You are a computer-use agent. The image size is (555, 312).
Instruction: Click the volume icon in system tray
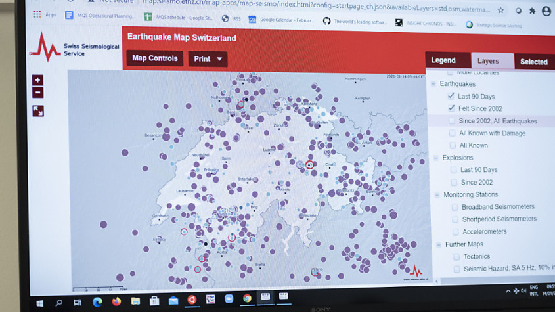[523, 291]
